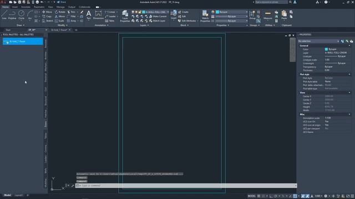Open the lineweight ByLayer dropdown
The height and width of the screenshot is (199, 355).
[x=231, y=17]
